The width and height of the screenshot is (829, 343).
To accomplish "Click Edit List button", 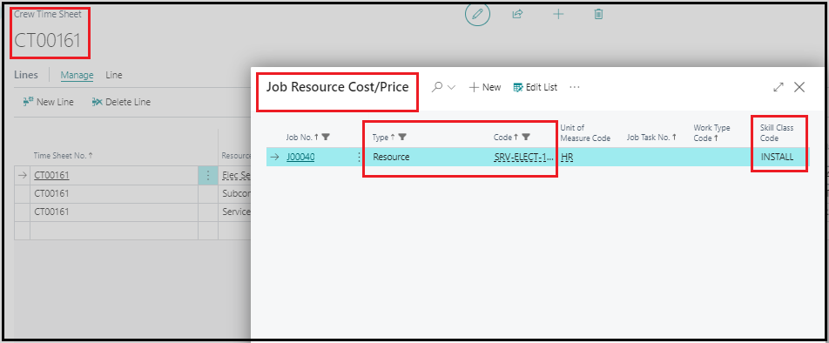I will coord(535,88).
